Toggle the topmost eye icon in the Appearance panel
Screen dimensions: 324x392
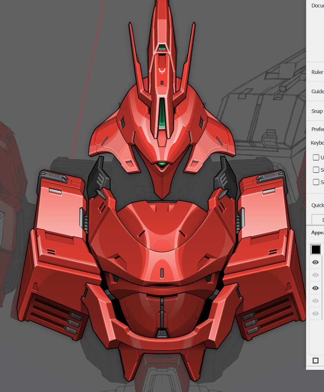(x=315, y=262)
